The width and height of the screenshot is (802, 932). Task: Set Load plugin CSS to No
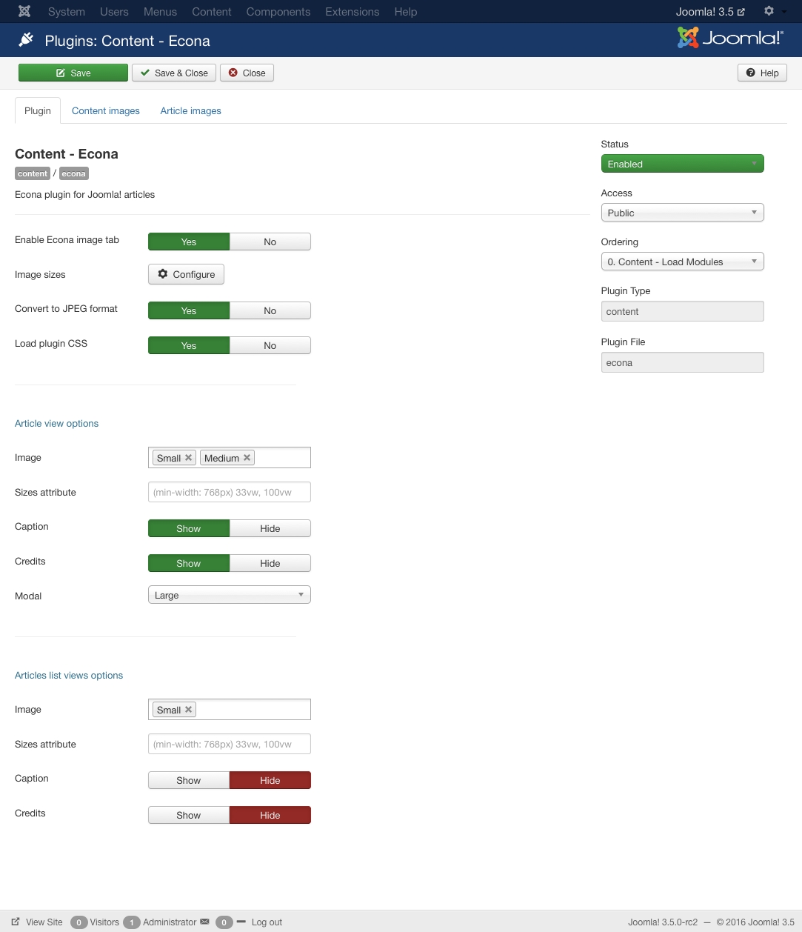coord(270,346)
